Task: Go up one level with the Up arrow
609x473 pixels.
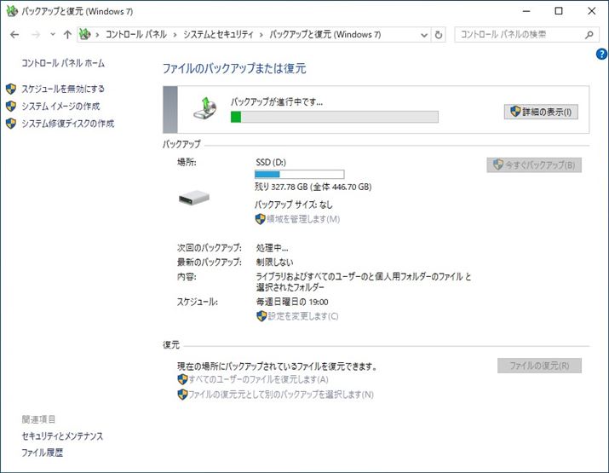Action: (67, 35)
